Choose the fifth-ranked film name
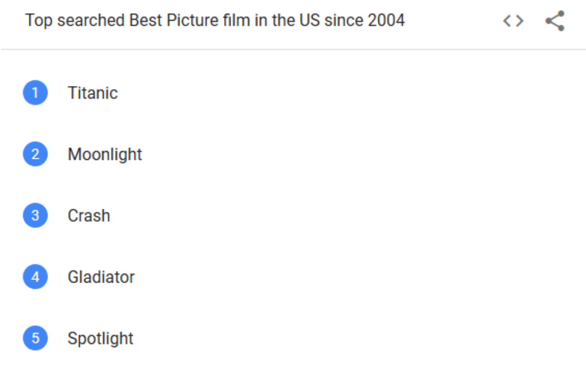Viewport: 586px width, 391px height. click(101, 338)
